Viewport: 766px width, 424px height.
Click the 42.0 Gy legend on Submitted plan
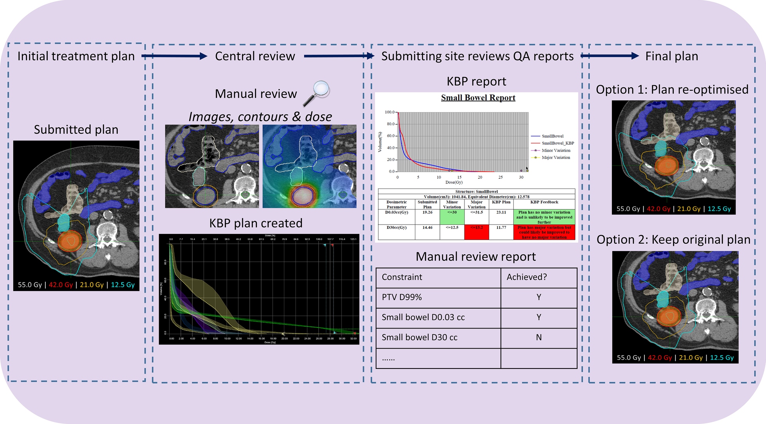(x=61, y=285)
